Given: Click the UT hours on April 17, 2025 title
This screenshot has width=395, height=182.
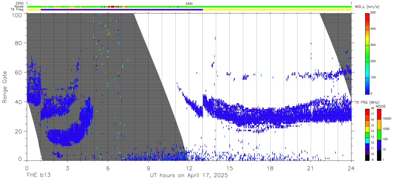Looking at the screenshot, I should click(x=189, y=176).
